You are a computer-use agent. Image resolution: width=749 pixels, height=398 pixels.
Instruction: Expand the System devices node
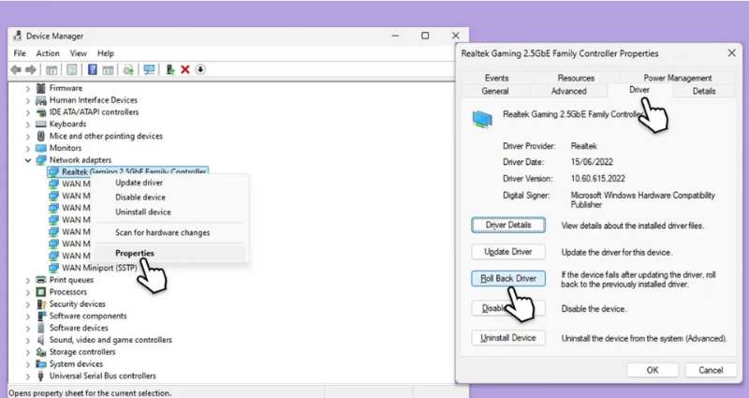coord(28,364)
